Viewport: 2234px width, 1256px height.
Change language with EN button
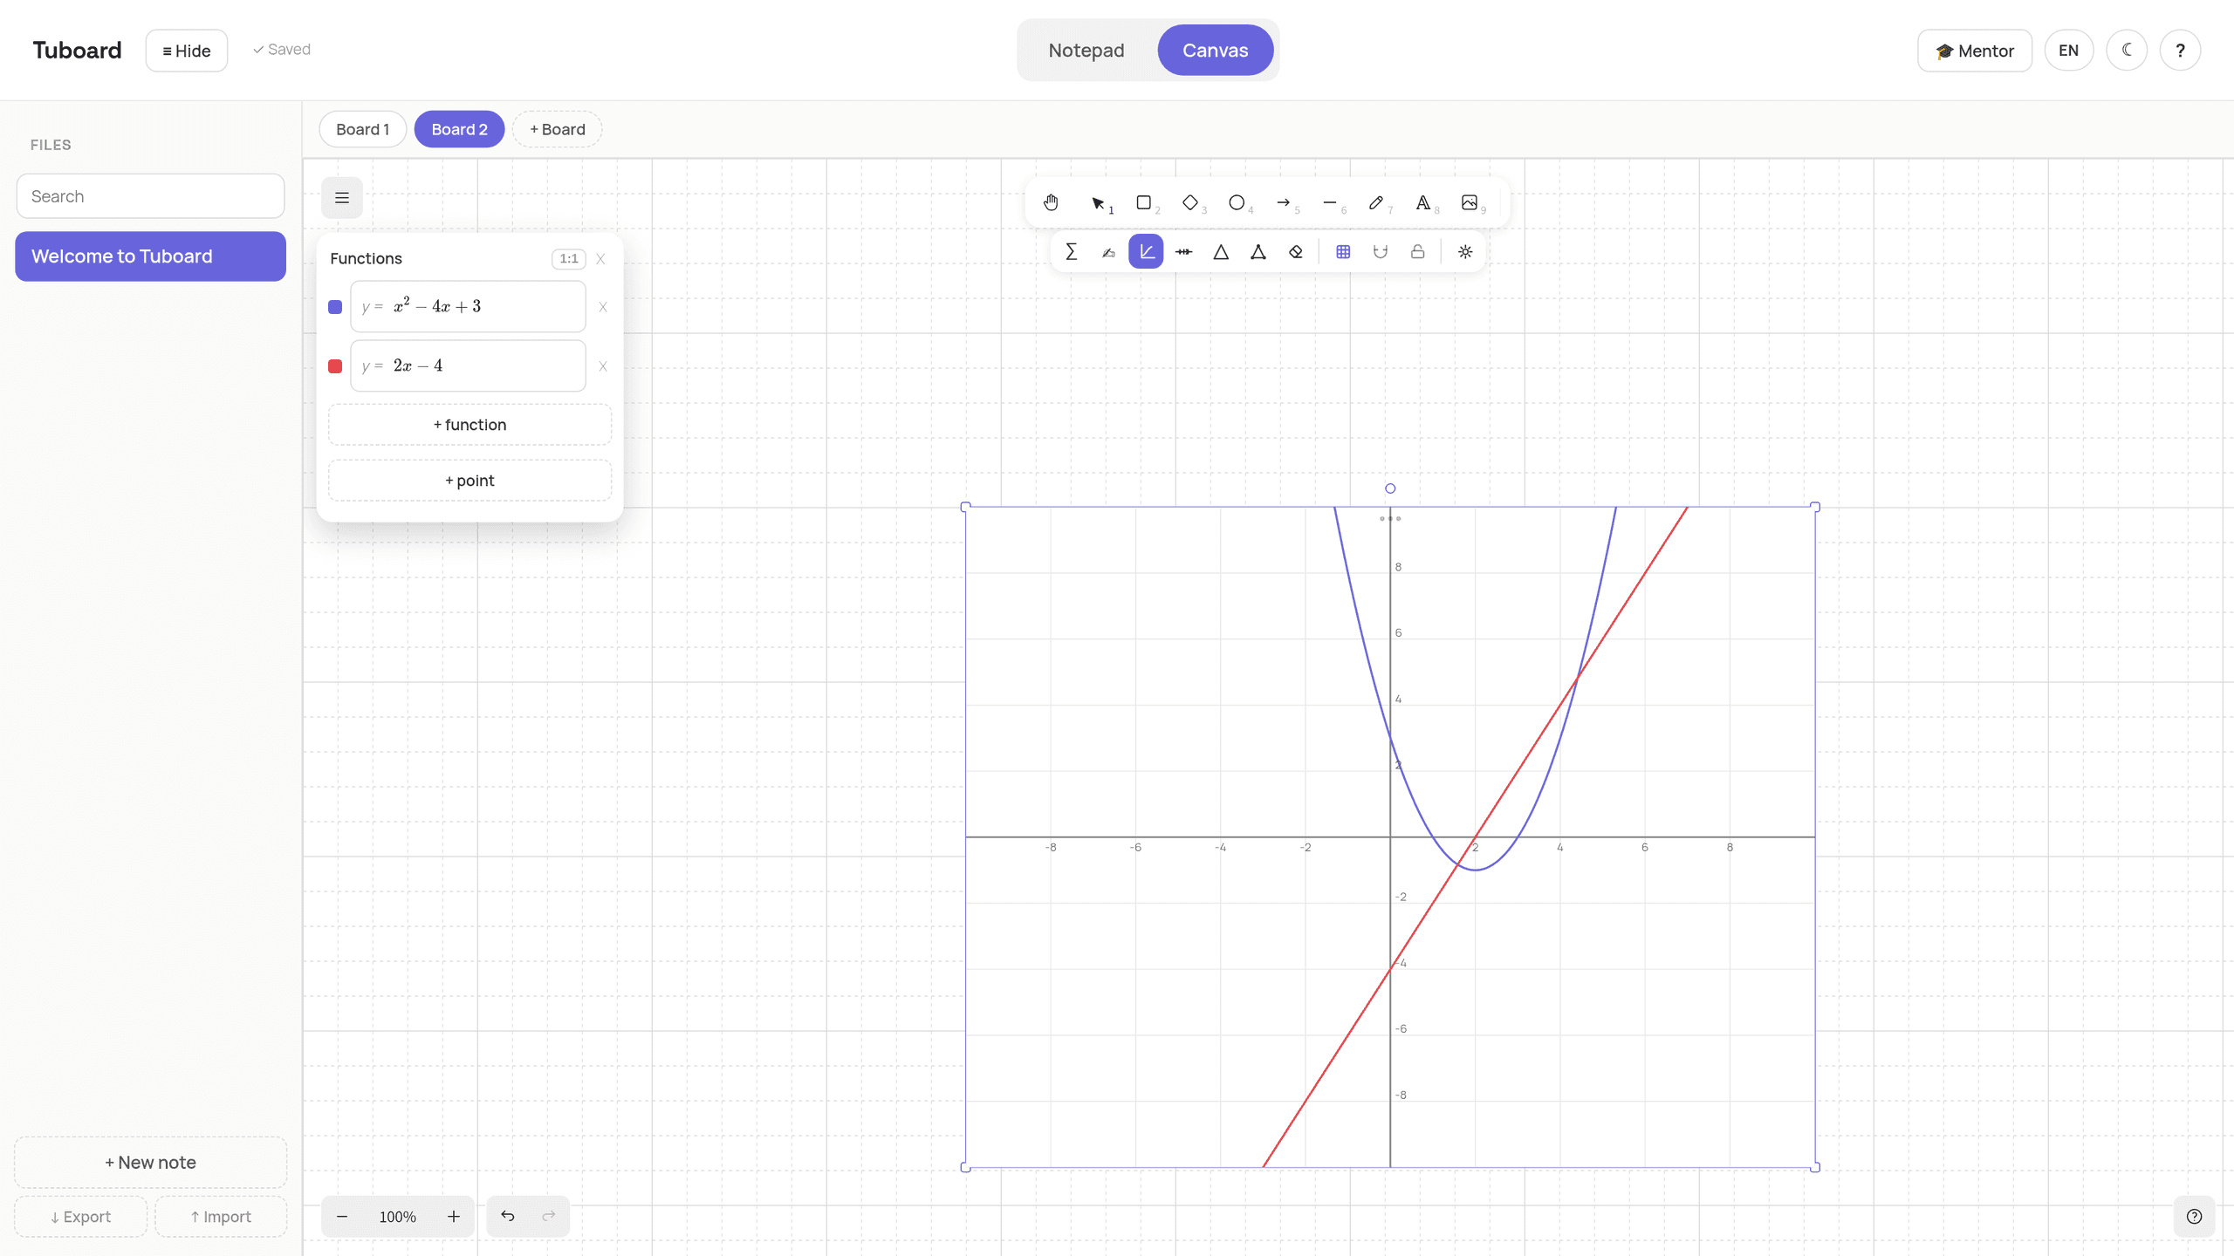pyautogui.click(x=2069, y=50)
